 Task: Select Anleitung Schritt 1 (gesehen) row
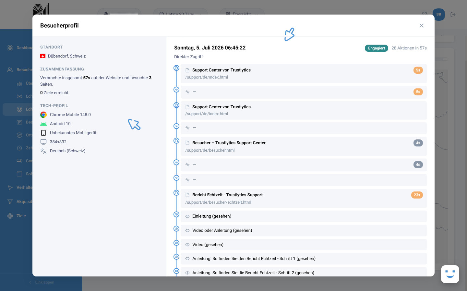click(304, 259)
